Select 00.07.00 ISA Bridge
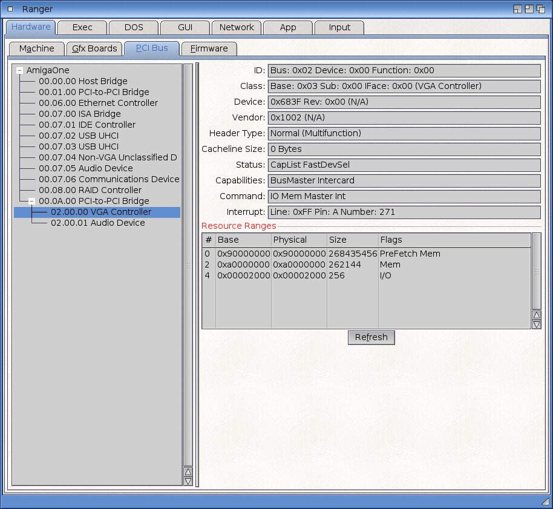This screenshot has height=509, width=553. coord(80,114)
